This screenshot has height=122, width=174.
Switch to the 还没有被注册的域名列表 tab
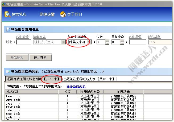tap(33, 79)
